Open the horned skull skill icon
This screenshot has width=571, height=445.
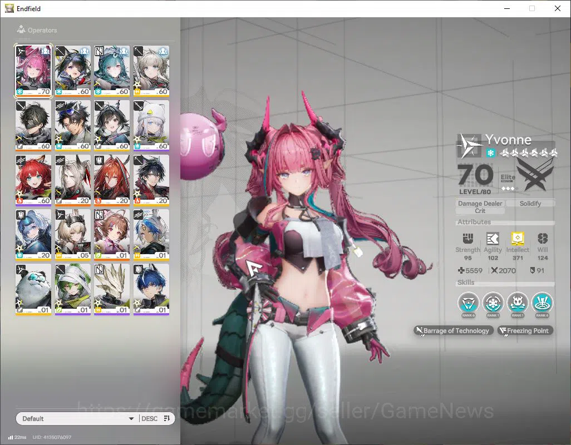[518, 303]
